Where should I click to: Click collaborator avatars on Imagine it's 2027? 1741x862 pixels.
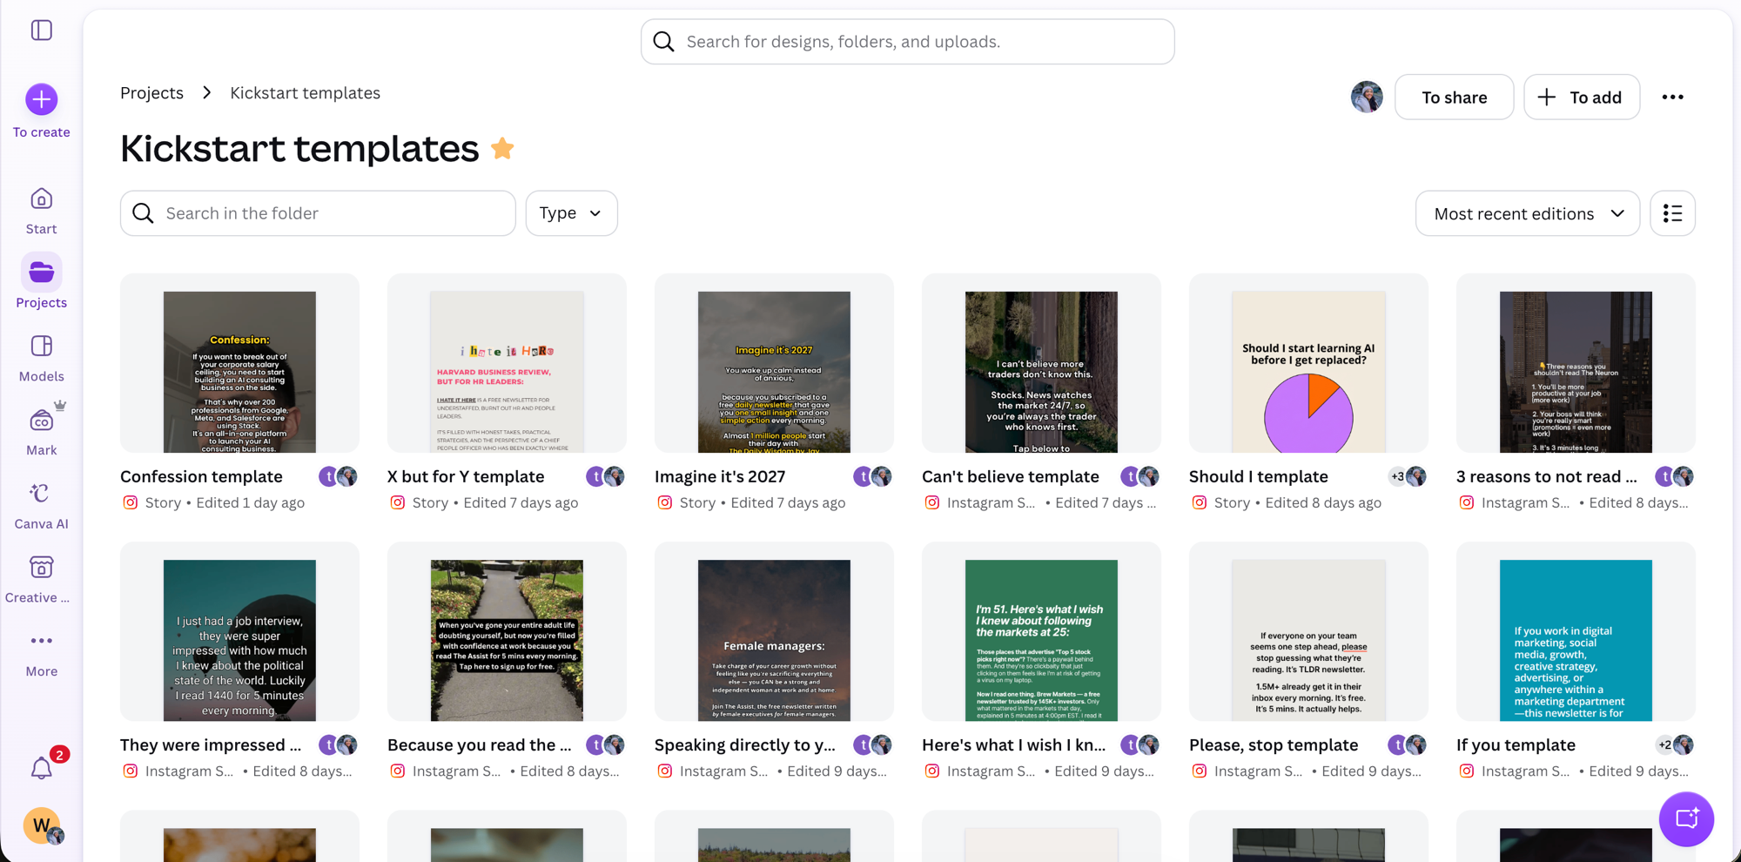coord(872,476)
